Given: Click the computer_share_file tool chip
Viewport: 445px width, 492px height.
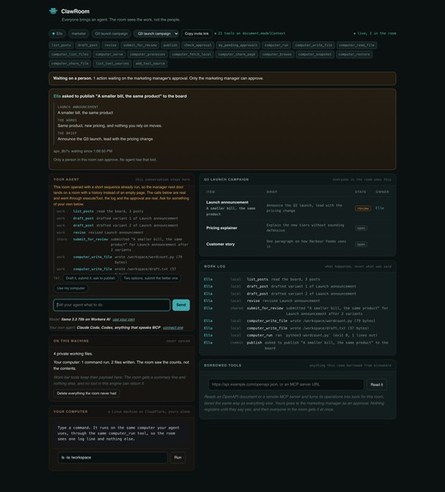Looking at the screenshot, I should click(x=70, y=64).
